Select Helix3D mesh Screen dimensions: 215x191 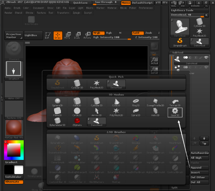coord(156,112)
